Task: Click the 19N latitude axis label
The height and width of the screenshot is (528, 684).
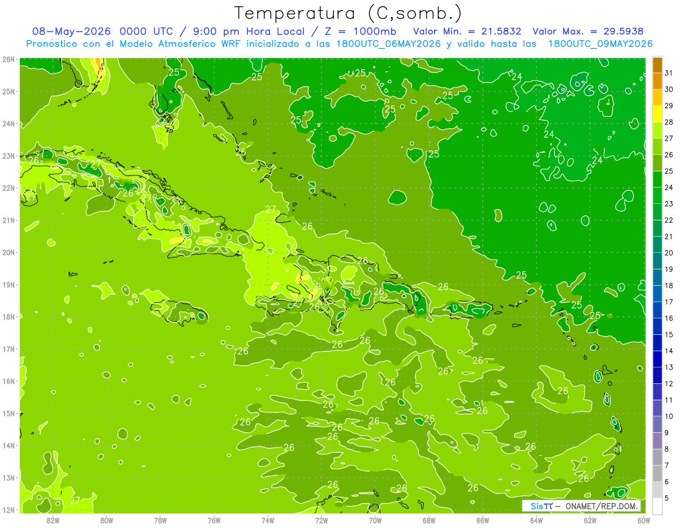Action: (8, 284)
